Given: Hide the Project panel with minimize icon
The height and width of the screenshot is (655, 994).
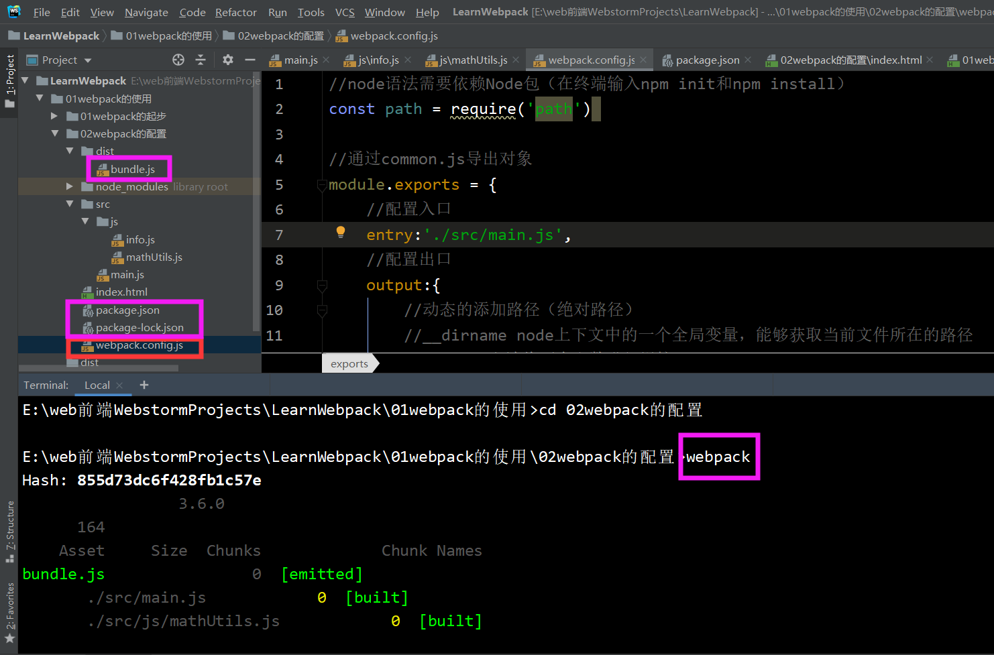Looking at the screenshot, I should tap(250, 60).
